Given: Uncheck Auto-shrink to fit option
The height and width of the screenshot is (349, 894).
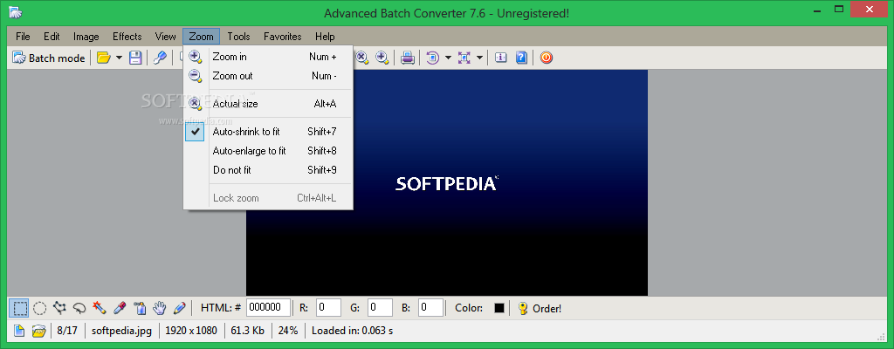Looking at the screenshot, I should click(268, 132).
